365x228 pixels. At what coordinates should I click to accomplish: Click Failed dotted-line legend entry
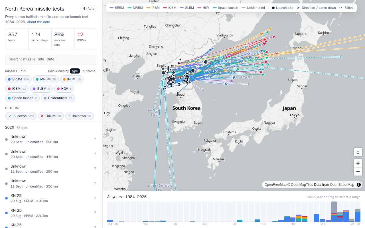click(346, 8)
